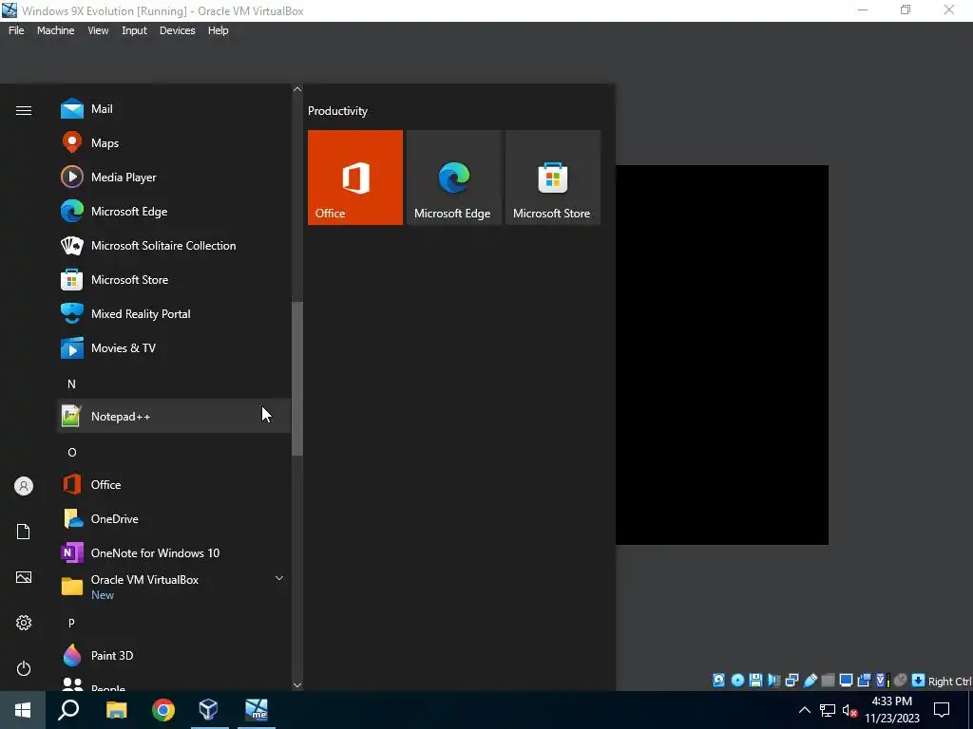Launch OneNote for Windows 10
The width and height of the screenshot is (973, 729).
[x=174, y=553]
